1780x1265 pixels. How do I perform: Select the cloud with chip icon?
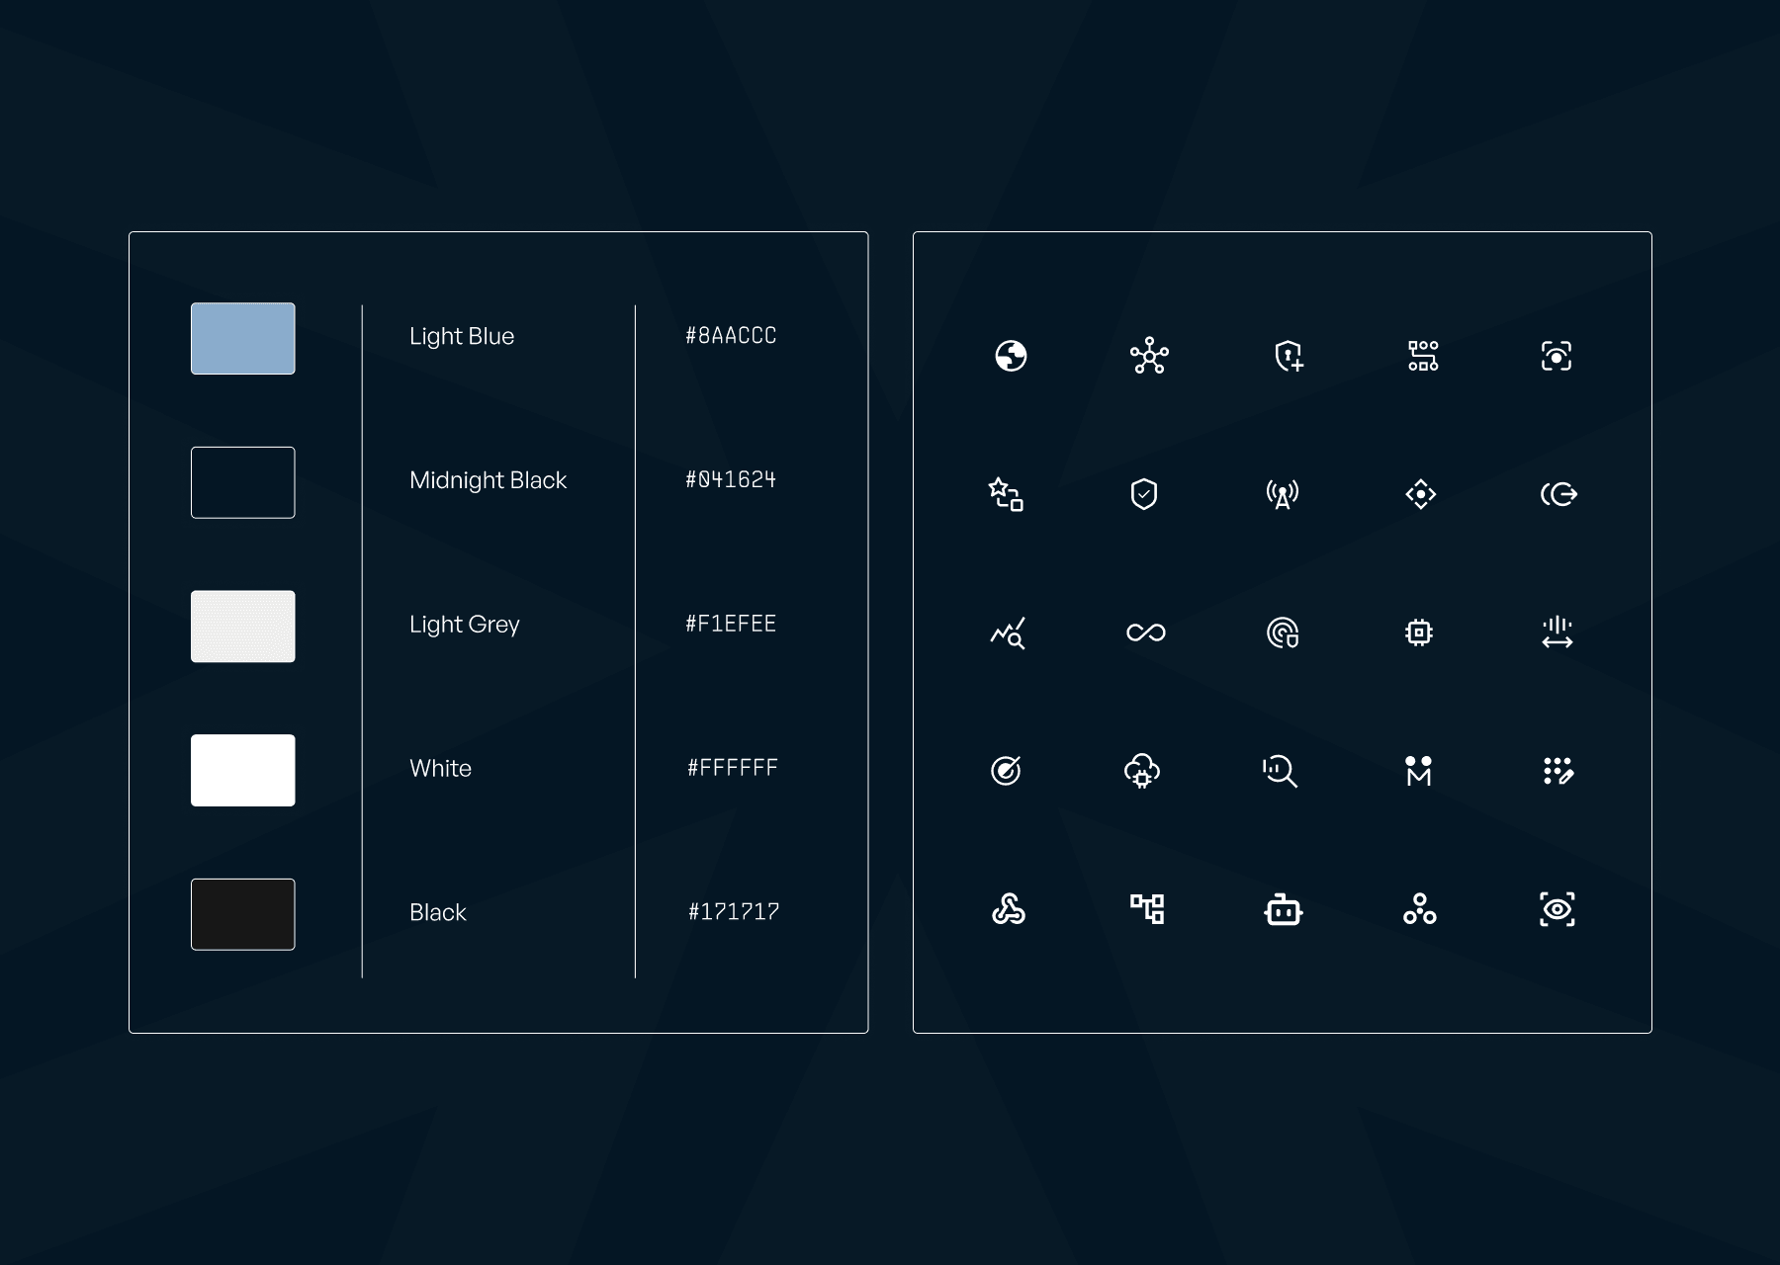click(x=1142, y=771)
